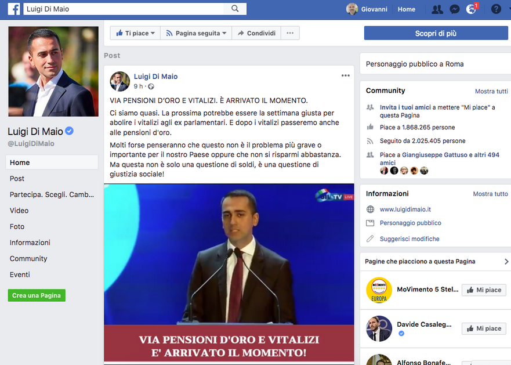Click the Davide Casaleg... page name
This screenshot has height=365, width=511.
(x=424, y=324)
